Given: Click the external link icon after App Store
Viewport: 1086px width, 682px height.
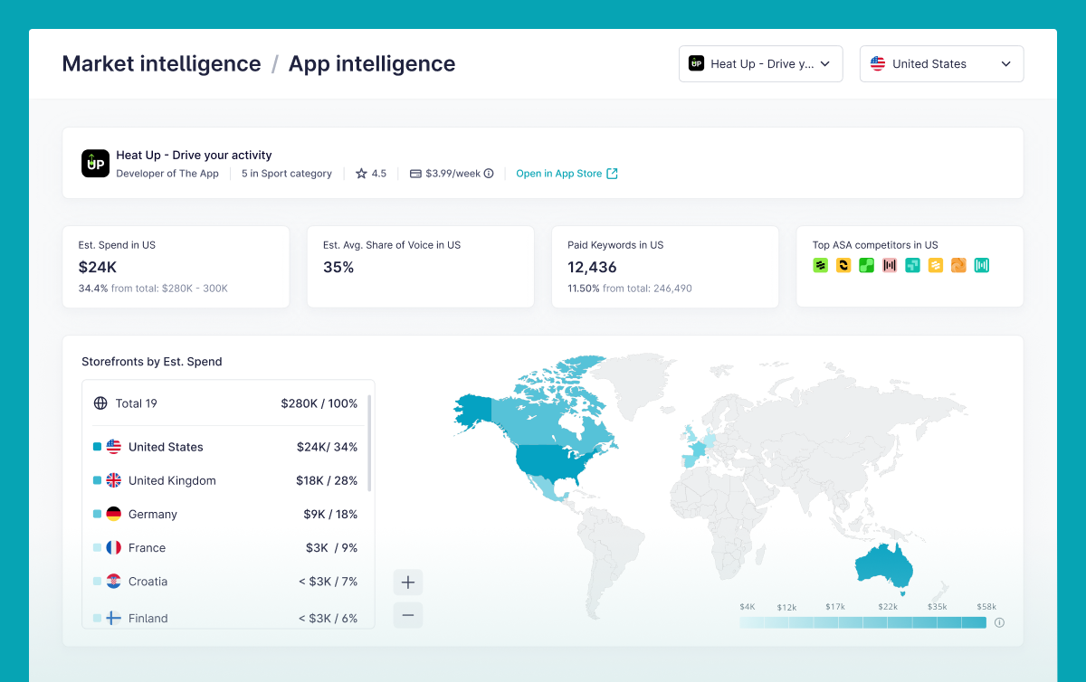Looking at the screenshot, I should [x=612, y=174].
